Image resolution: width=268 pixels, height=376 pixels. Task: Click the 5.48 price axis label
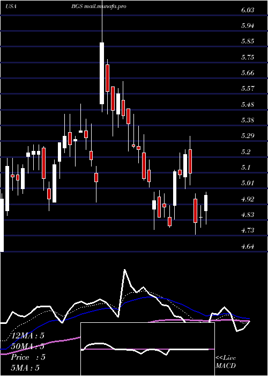tap(248, 105)
